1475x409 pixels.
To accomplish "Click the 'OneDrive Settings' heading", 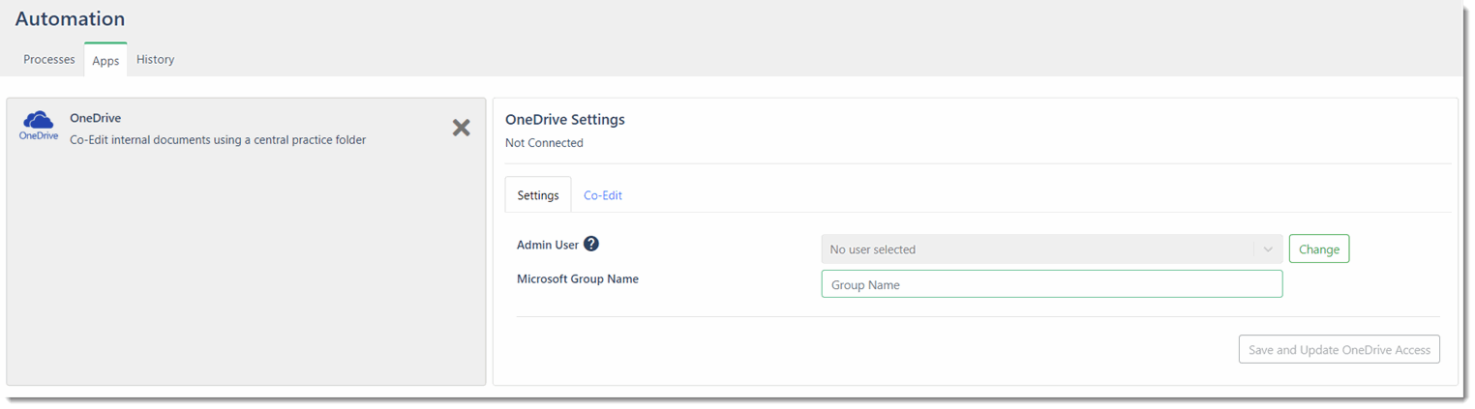I will [565, 120].
